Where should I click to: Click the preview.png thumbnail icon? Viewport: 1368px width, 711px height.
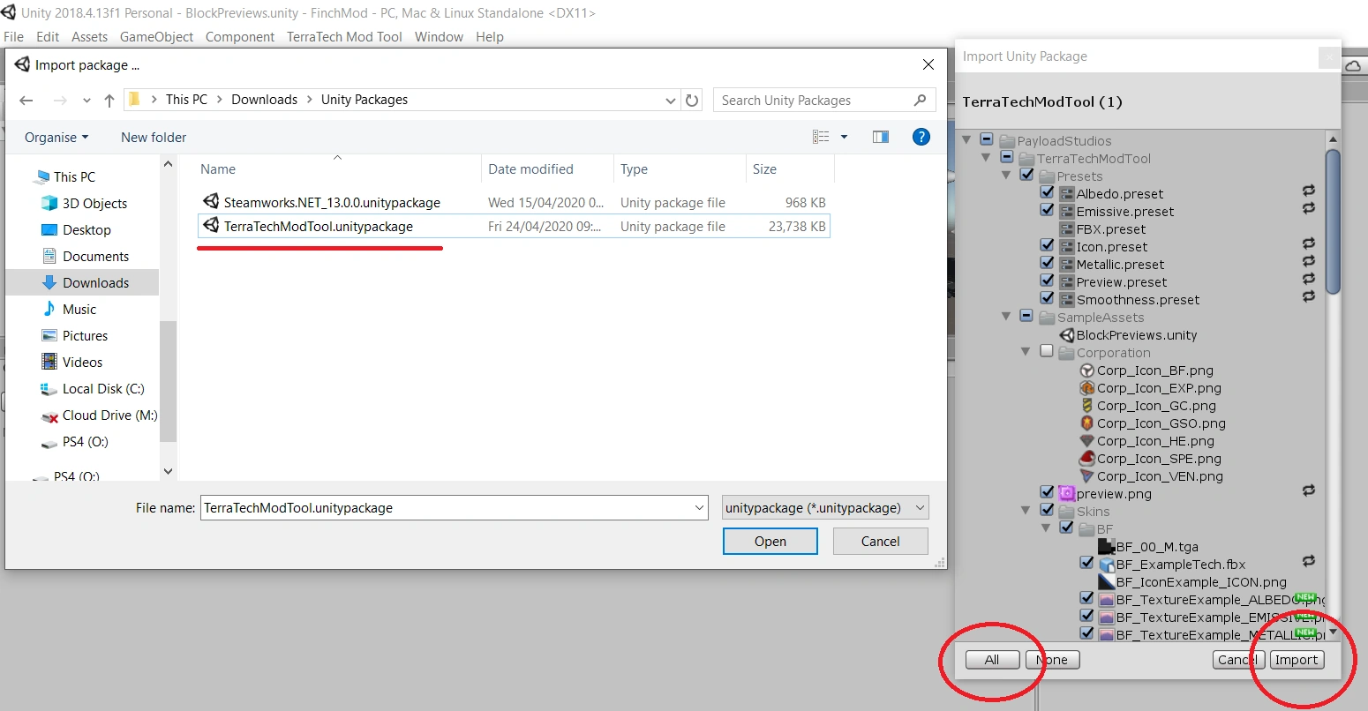click(1067, 494)
